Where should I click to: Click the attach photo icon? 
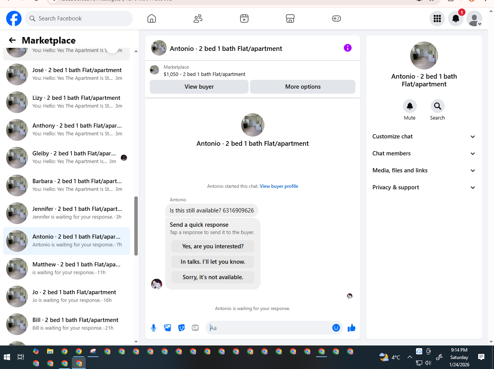(167, 328)
